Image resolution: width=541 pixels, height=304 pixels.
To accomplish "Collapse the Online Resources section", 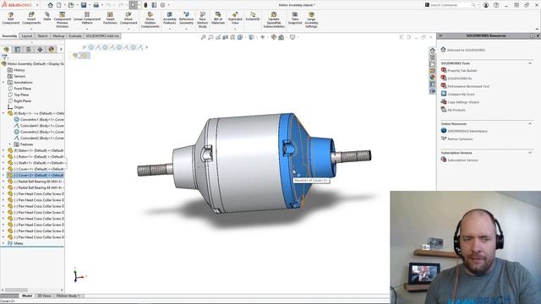I will 530,124.
